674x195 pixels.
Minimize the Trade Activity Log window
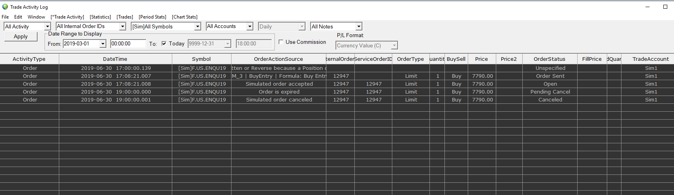pyautogui.click(x=648, y=7)
